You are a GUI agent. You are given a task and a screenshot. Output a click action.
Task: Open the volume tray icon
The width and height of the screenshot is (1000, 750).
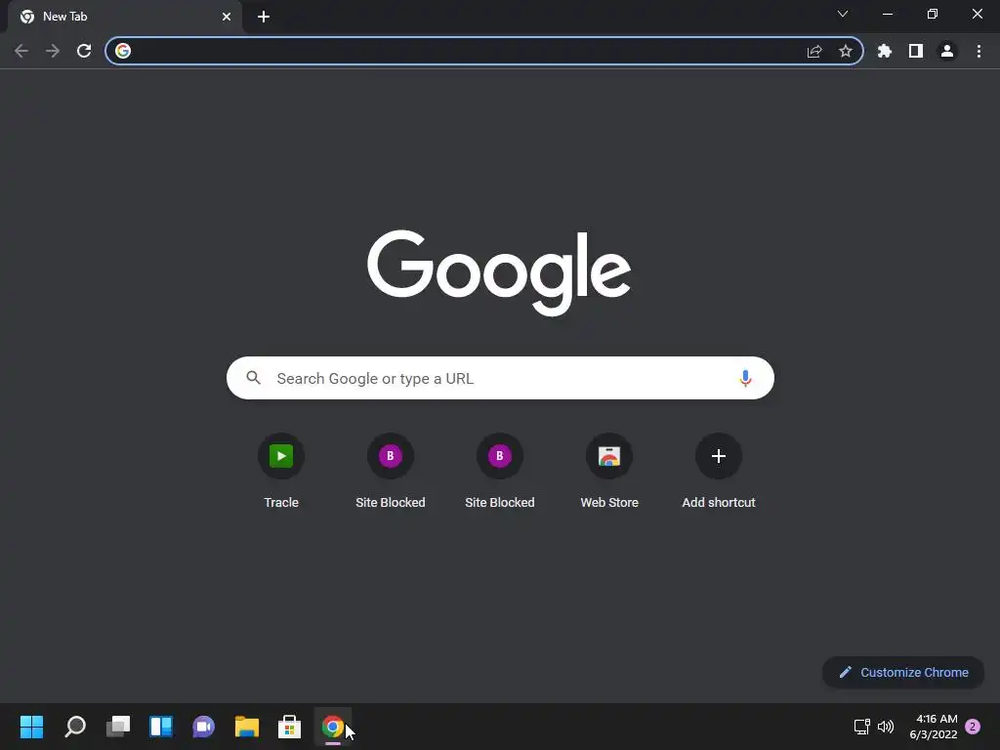886,727
